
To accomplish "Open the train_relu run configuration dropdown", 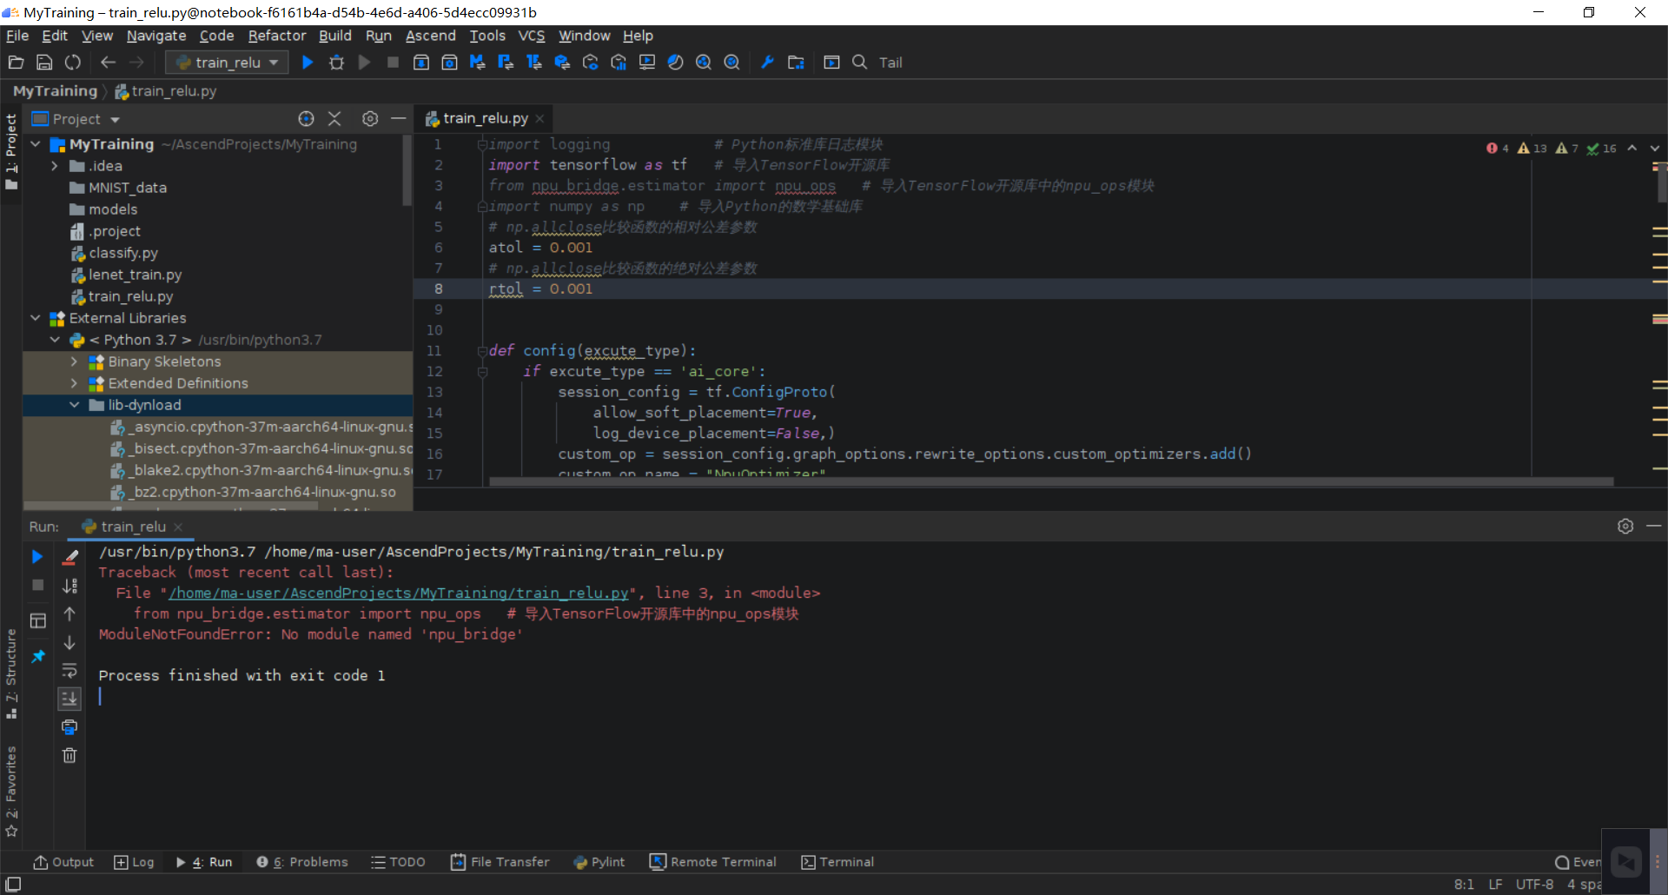I will coord(227,63).
